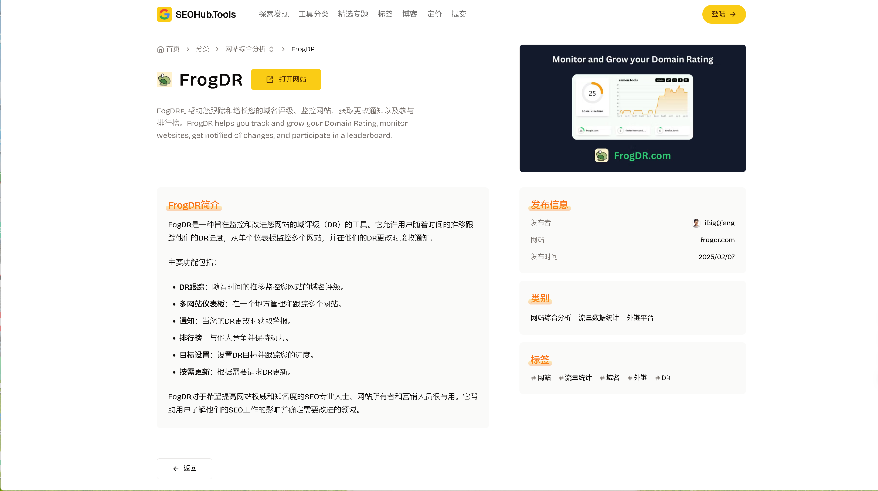Open the 工具分类 menu item

pos(313,14)
